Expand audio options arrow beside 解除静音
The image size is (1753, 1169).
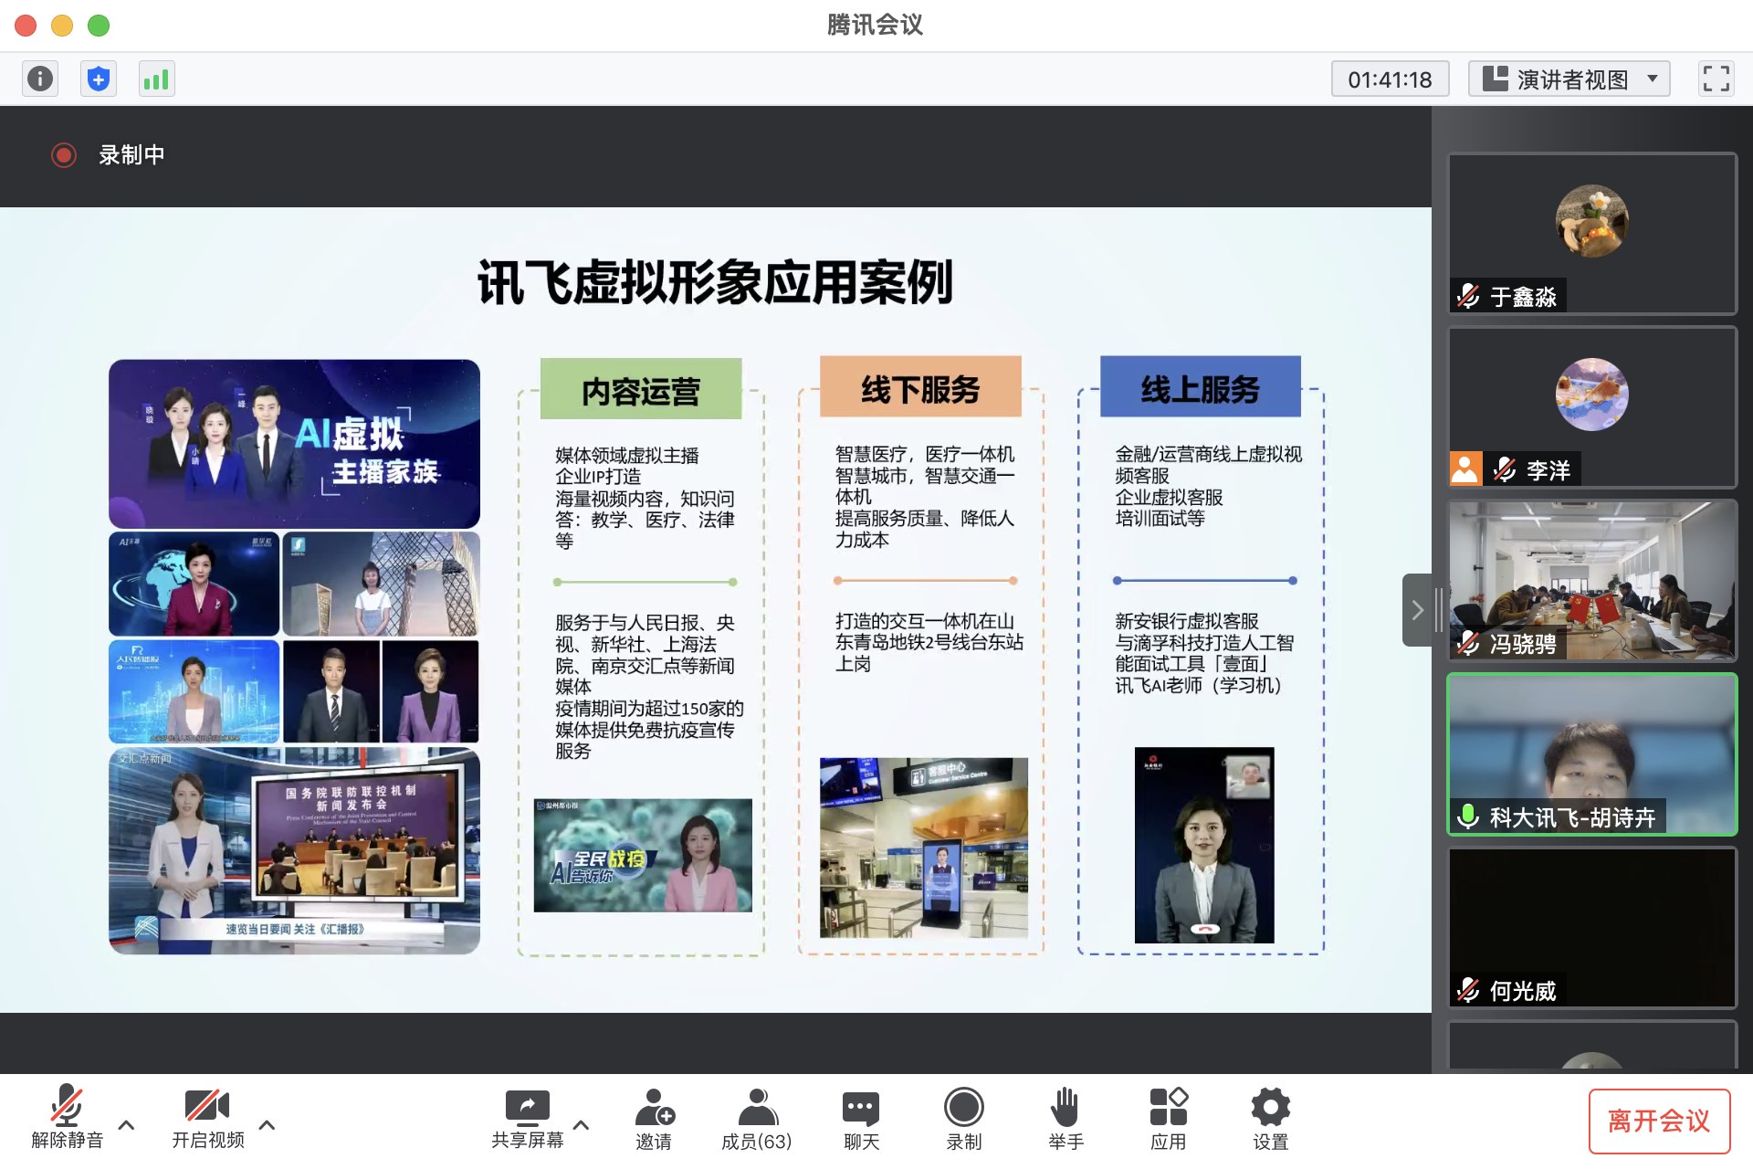127,1125
